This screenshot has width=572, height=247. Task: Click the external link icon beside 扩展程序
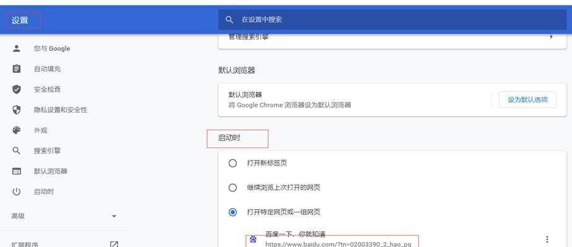coord(114,244)
